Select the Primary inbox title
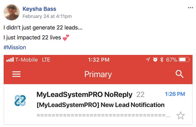The height and width of the screenshot is (127, 196). click(x=98, y=74)
